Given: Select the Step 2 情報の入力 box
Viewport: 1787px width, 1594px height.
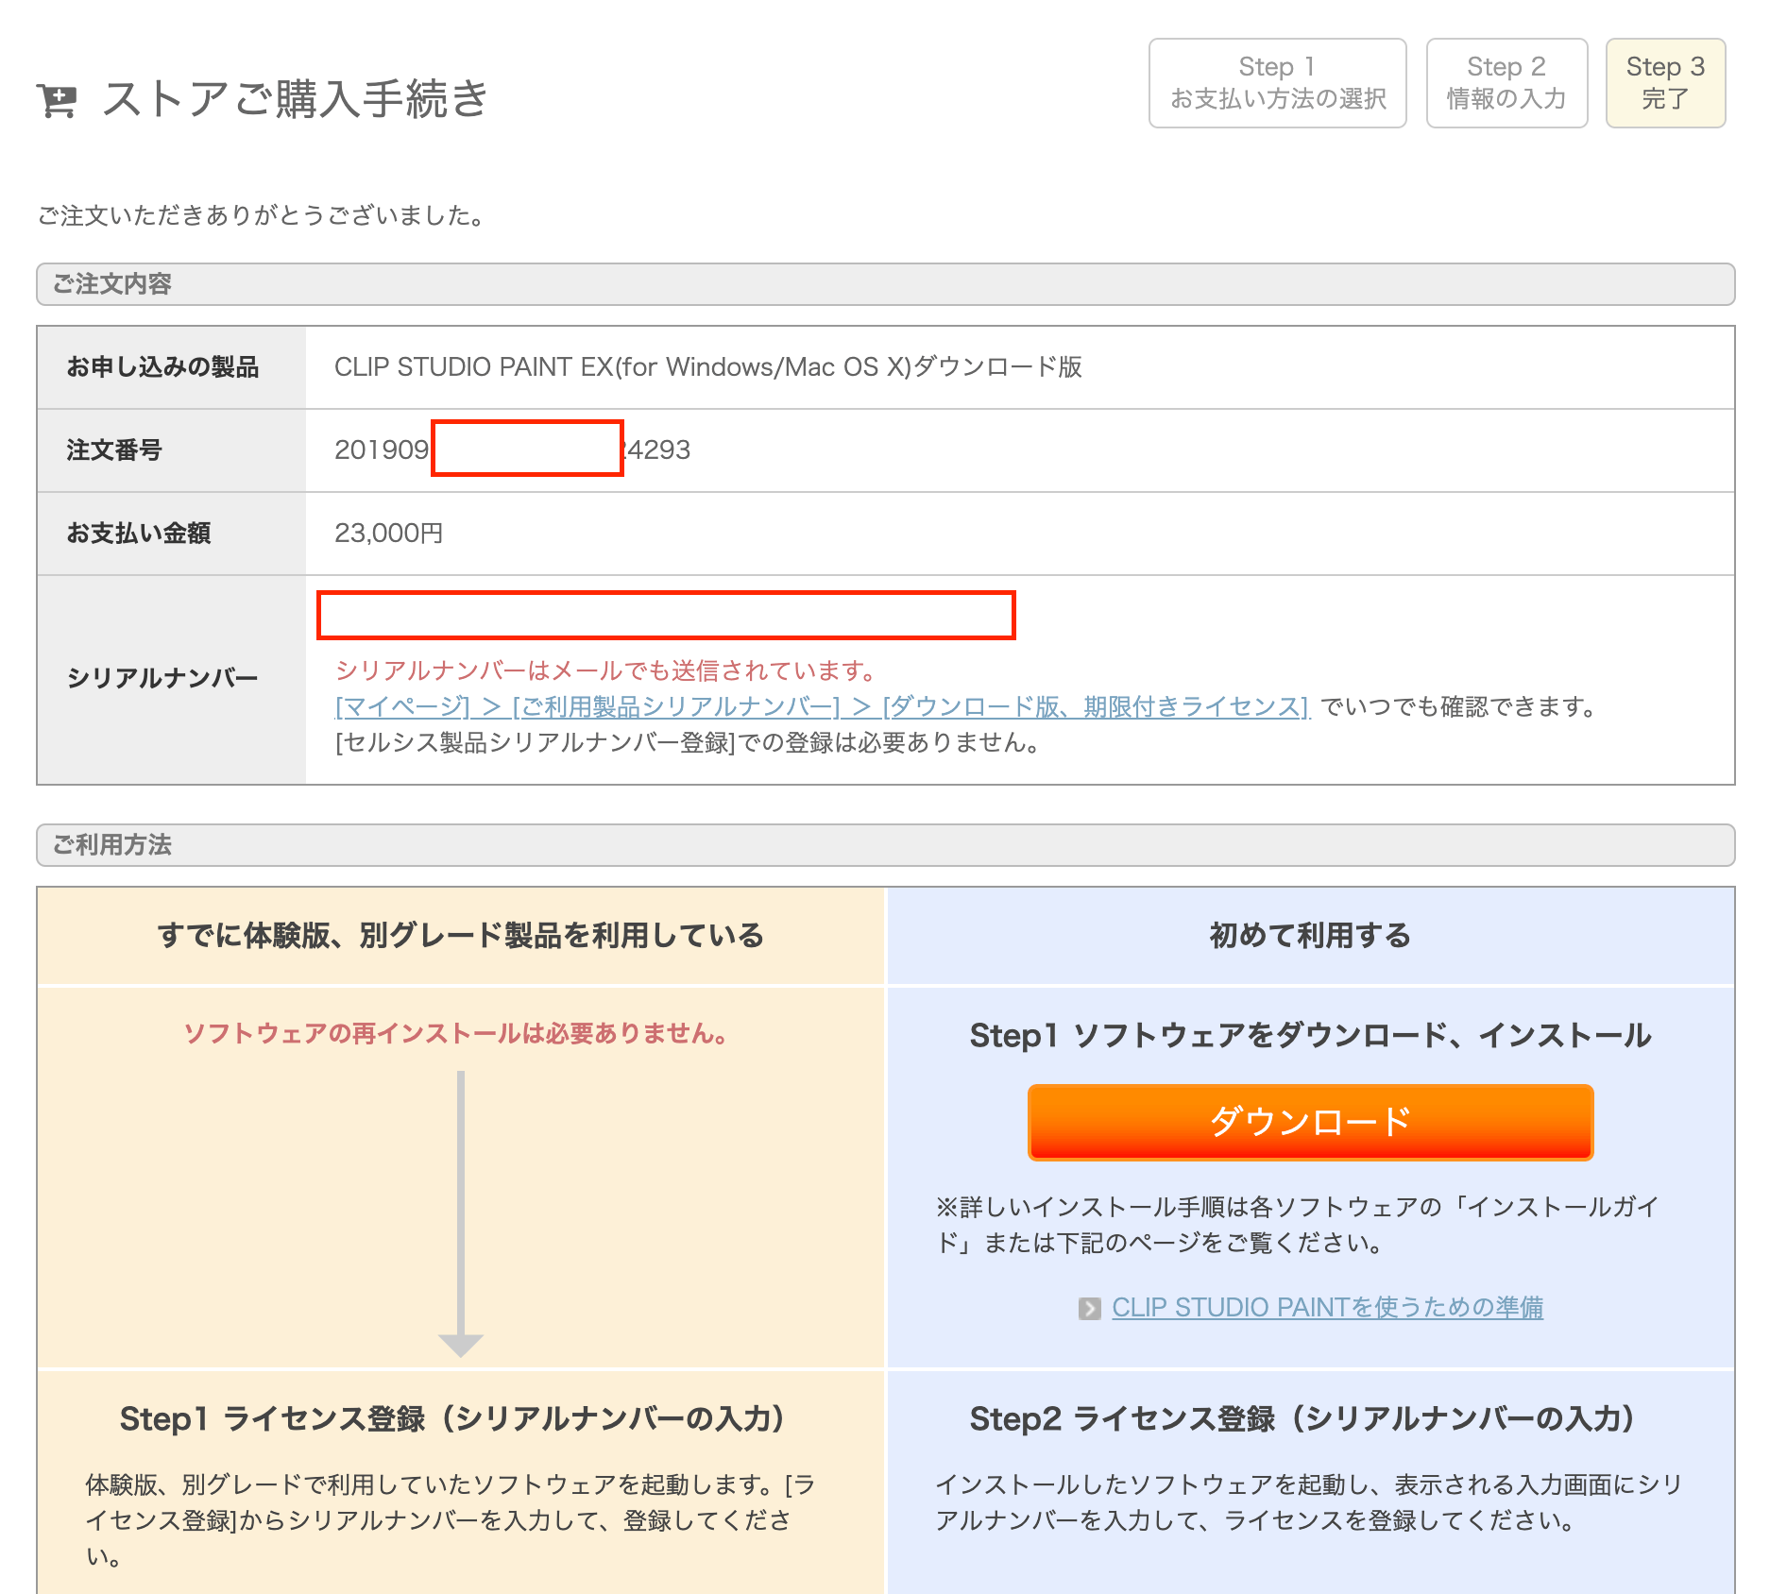Looking at the screenshot, I should [x=1506, y=83].
